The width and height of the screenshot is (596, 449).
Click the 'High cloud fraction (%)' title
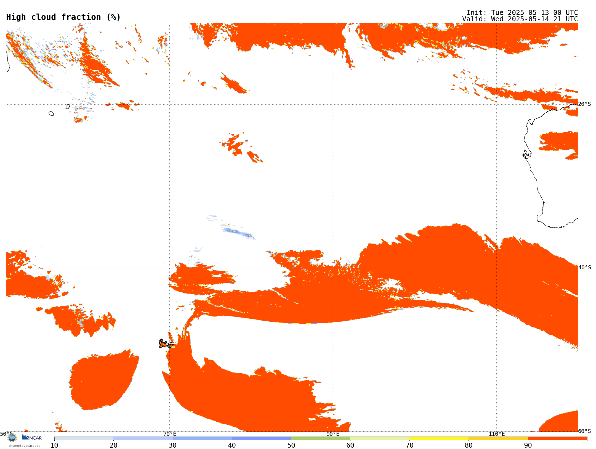pos(63,17)
